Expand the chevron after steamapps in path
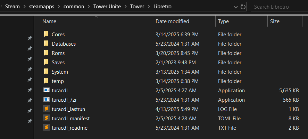308x139 pixels. 59,7
